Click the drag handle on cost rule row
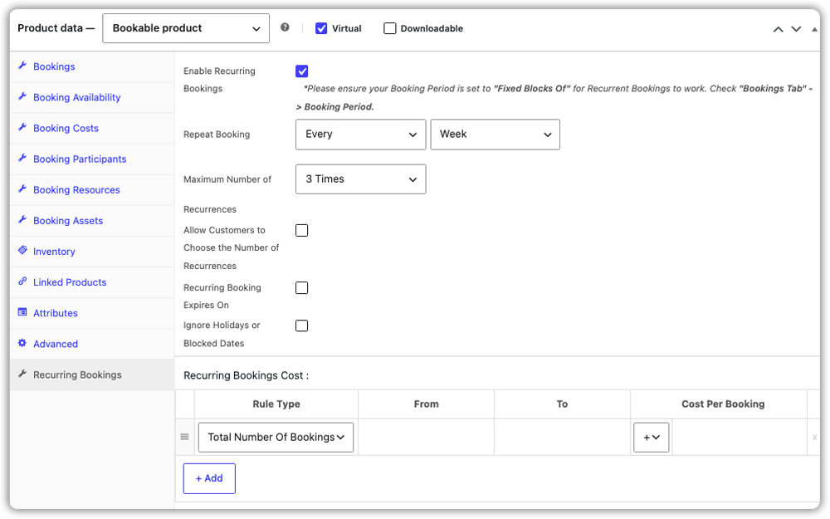The image size is (830, 519). 185,437
